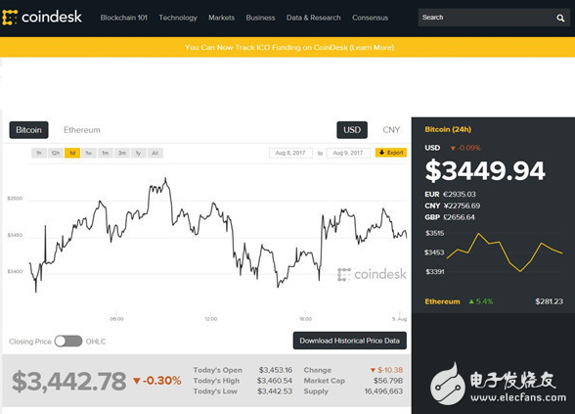Click into the Search field
The height and width of the screenshot is (414, 575).
point(486,18)
